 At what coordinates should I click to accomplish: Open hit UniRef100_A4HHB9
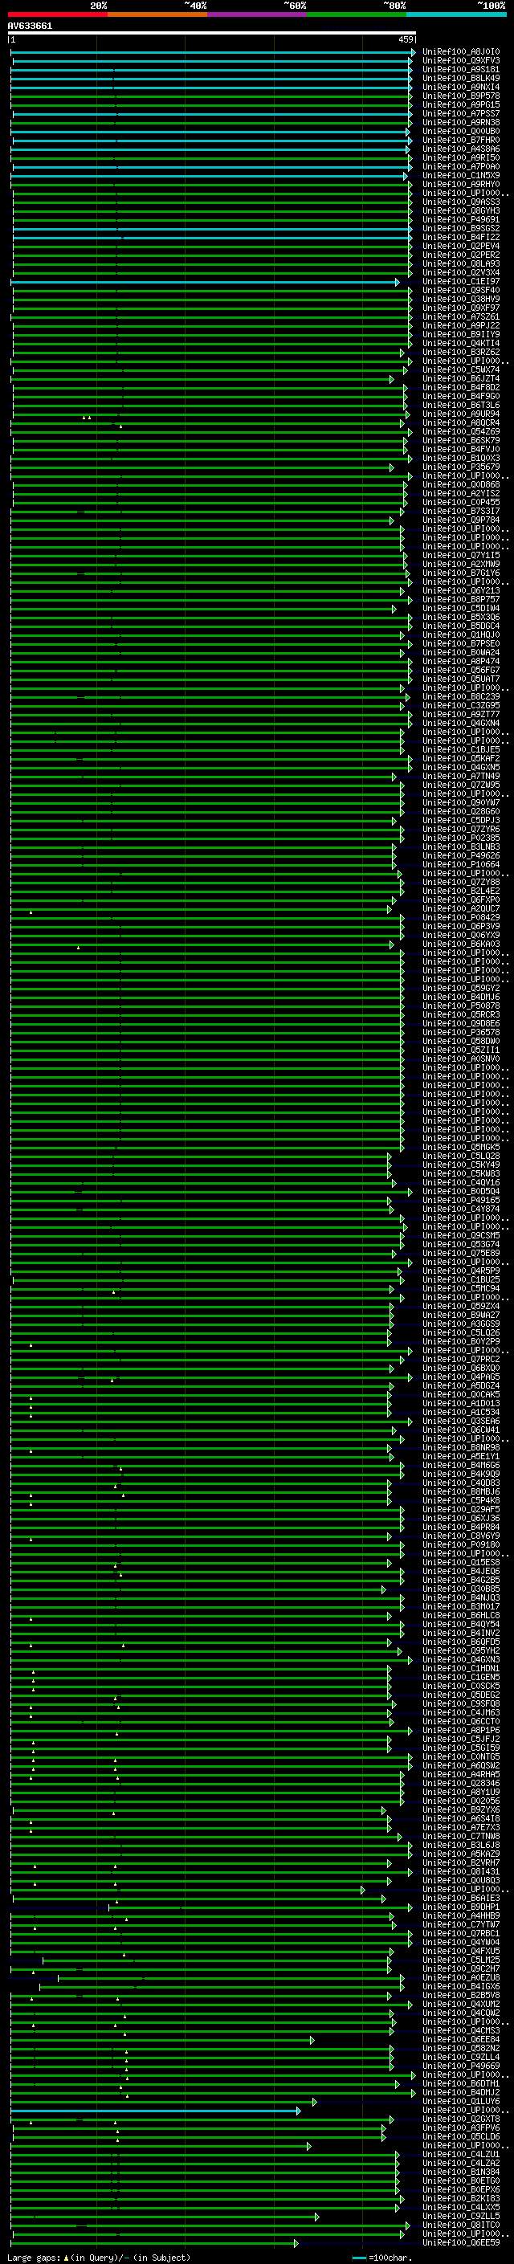point(461,1915)
